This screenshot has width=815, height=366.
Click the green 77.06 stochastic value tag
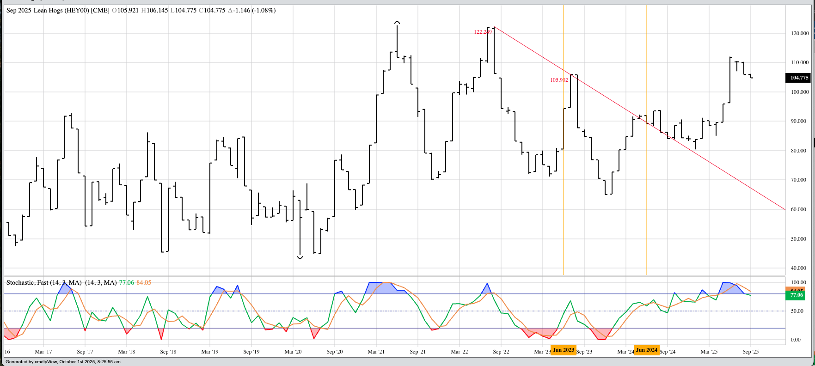click(796, 295)
